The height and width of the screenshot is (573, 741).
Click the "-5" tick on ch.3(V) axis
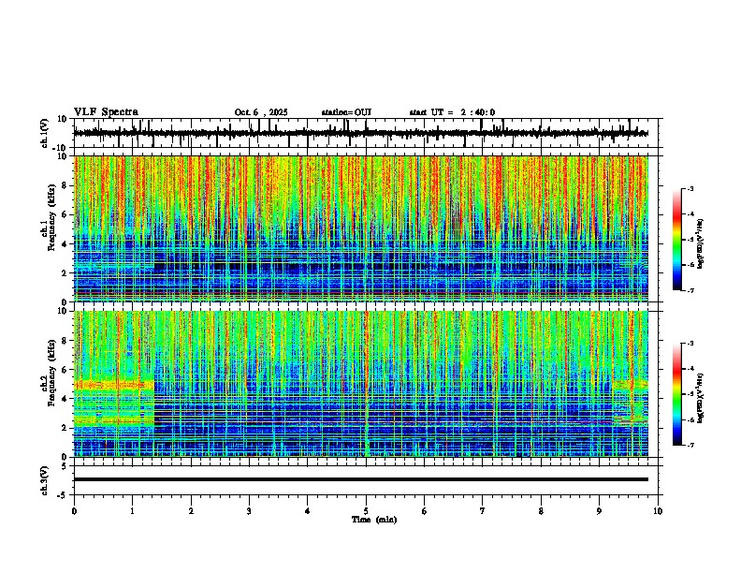(63, 495)
